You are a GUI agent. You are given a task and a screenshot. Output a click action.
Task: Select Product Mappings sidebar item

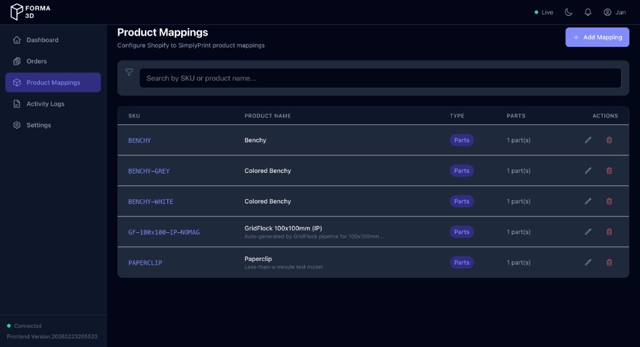click(x=53, y=82)
